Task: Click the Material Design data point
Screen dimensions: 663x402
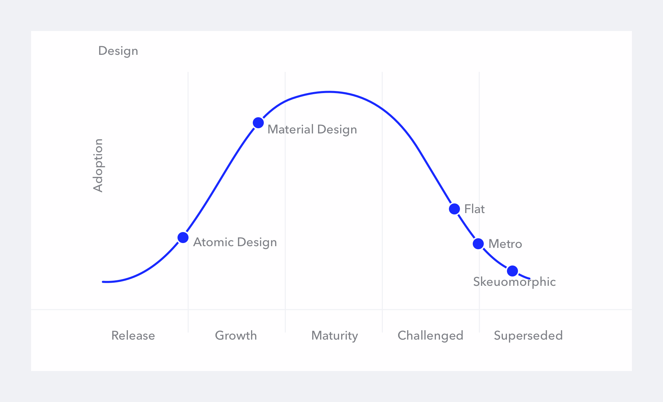Action: 258,123
